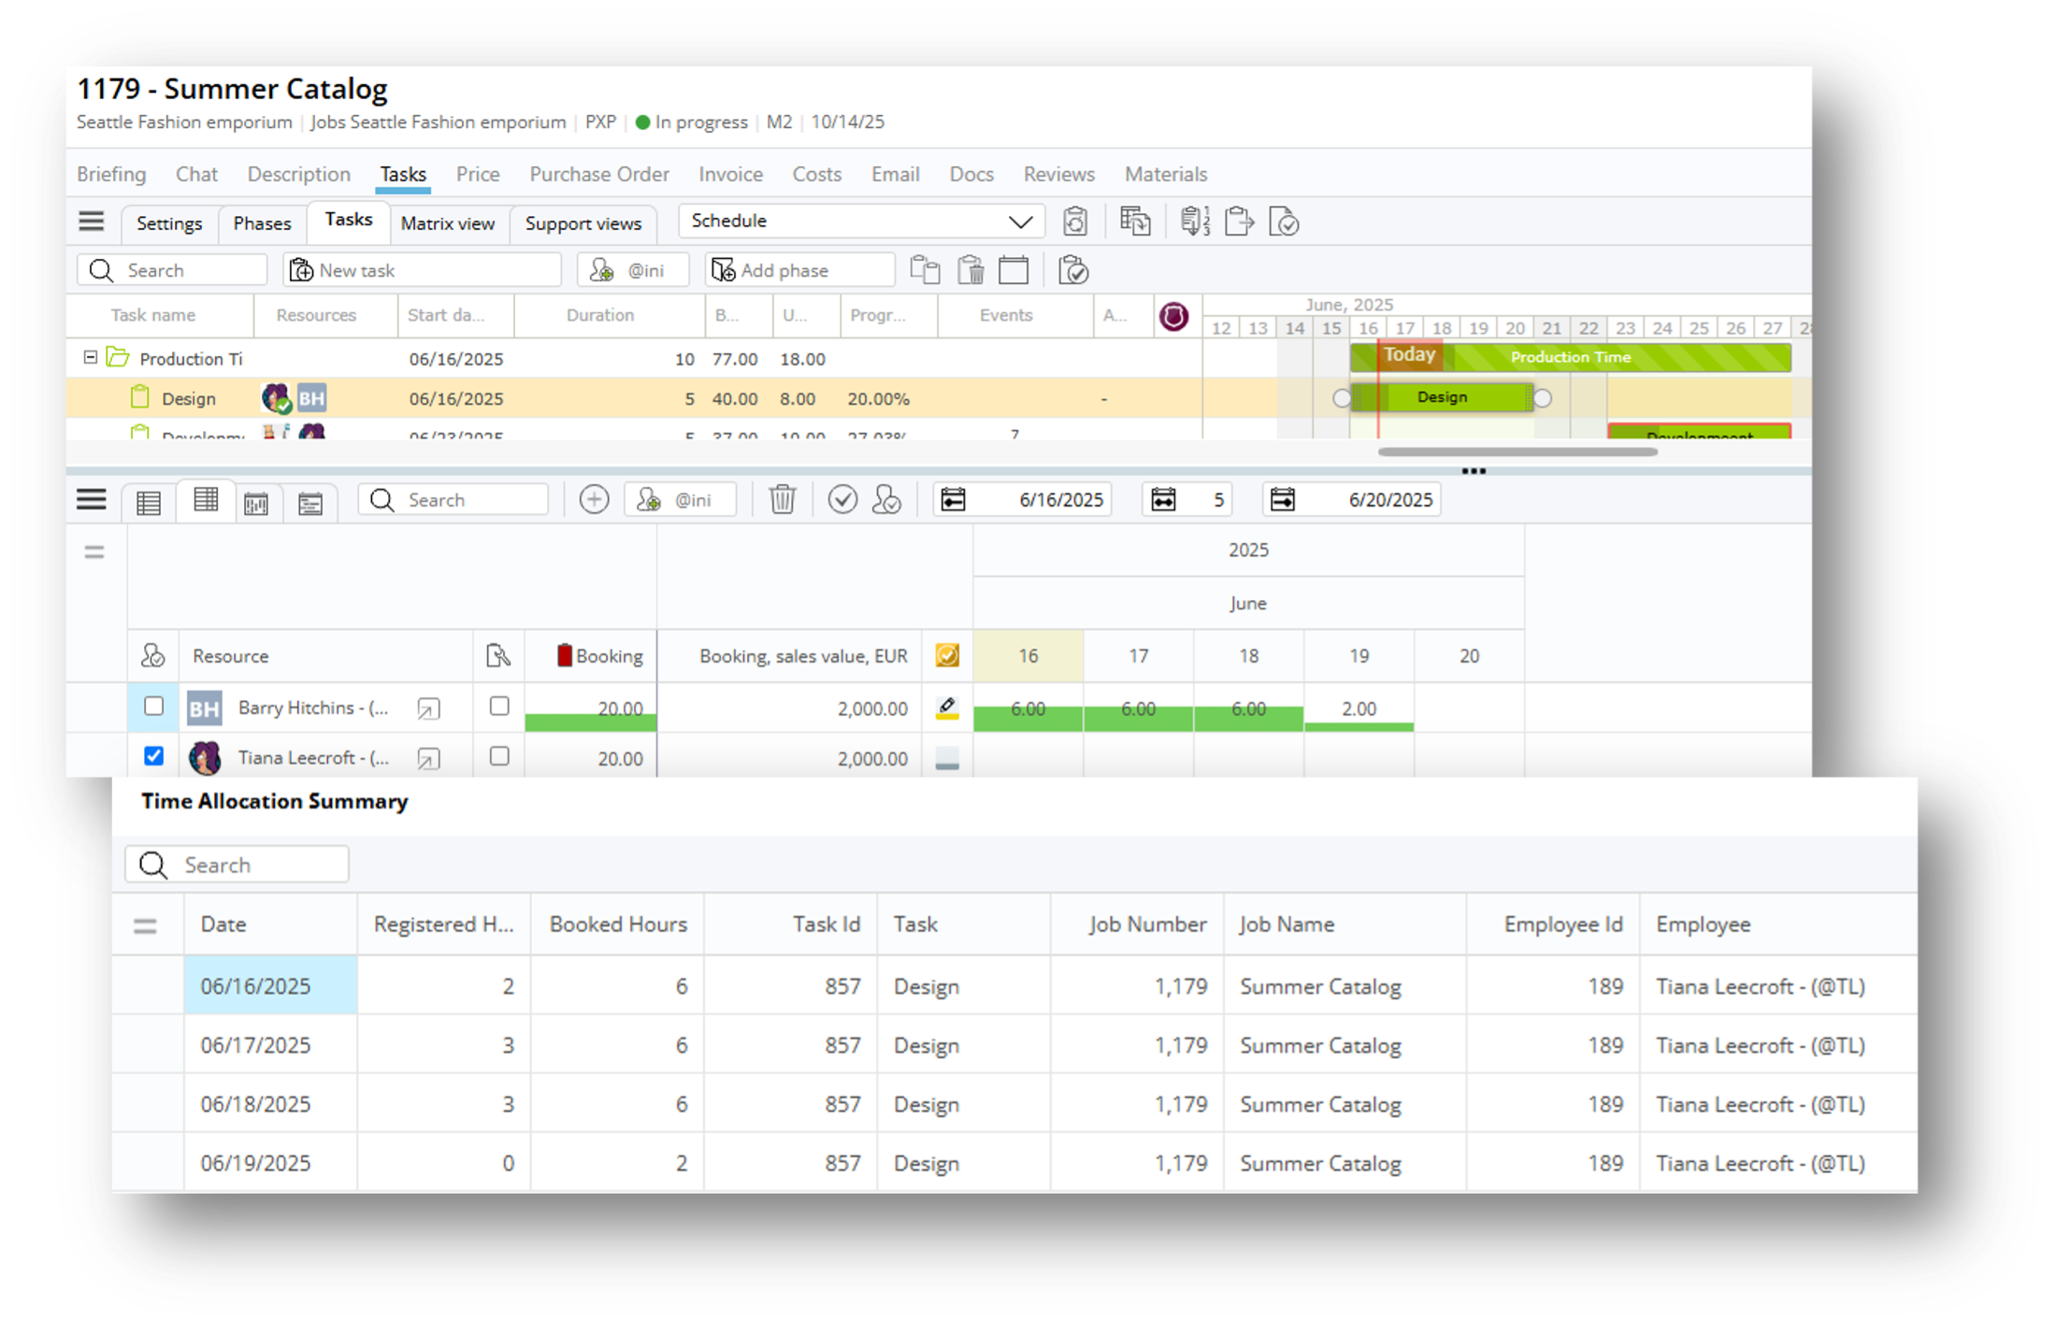2057x1332 pixels.
Task: Click the calendar icon in task toolbar
Action: pos(1014,271)
